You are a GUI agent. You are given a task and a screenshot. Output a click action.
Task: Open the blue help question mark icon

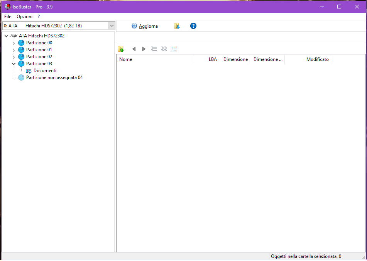pyautogui.click(x=193, y=26)
